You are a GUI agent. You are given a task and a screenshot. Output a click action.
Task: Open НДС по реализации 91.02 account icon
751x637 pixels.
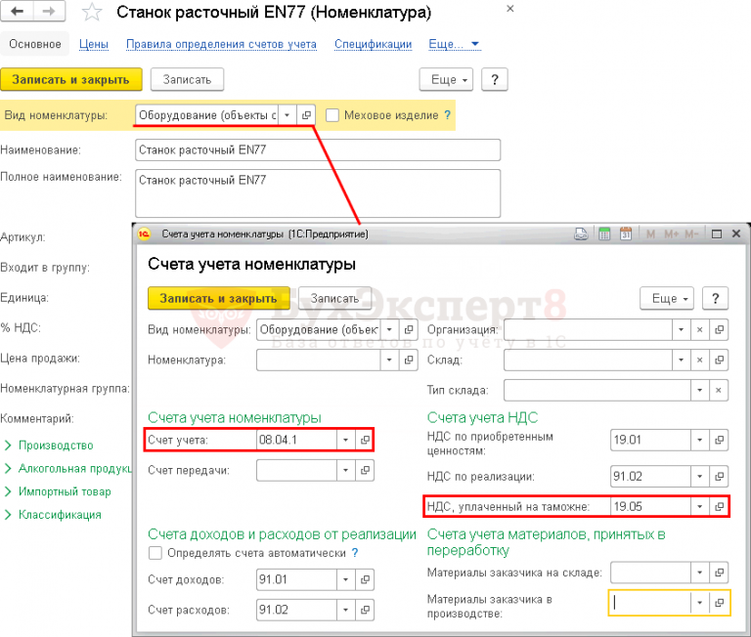(x=719, y=476)
